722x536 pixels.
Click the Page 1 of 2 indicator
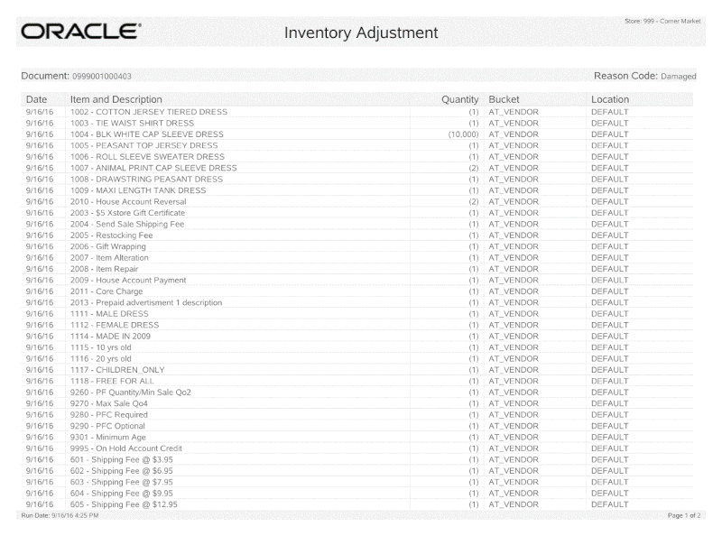click(684, 515)
